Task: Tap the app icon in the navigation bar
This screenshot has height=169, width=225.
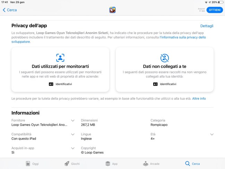Action: [112, 10]
